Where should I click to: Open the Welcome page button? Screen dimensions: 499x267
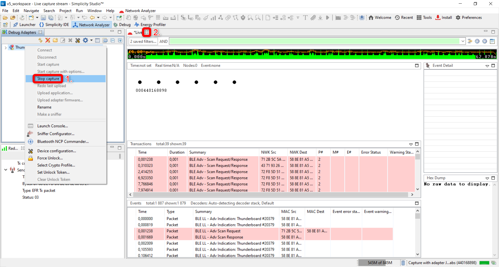[380, 18]
